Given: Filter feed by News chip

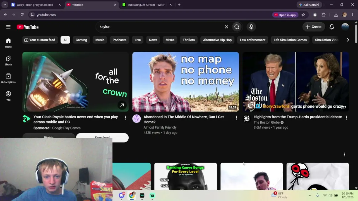Looking at the screenshot, I should [153, 40].
